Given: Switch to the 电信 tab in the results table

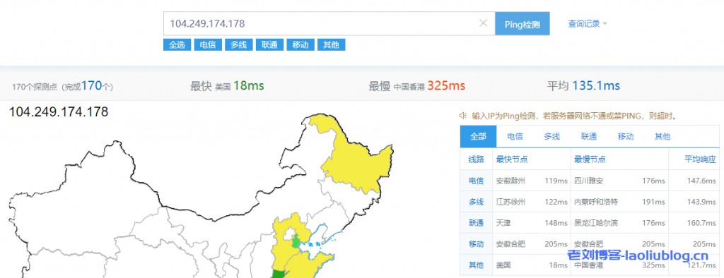Looking at the screenshot, I should [x=515, y=136].
